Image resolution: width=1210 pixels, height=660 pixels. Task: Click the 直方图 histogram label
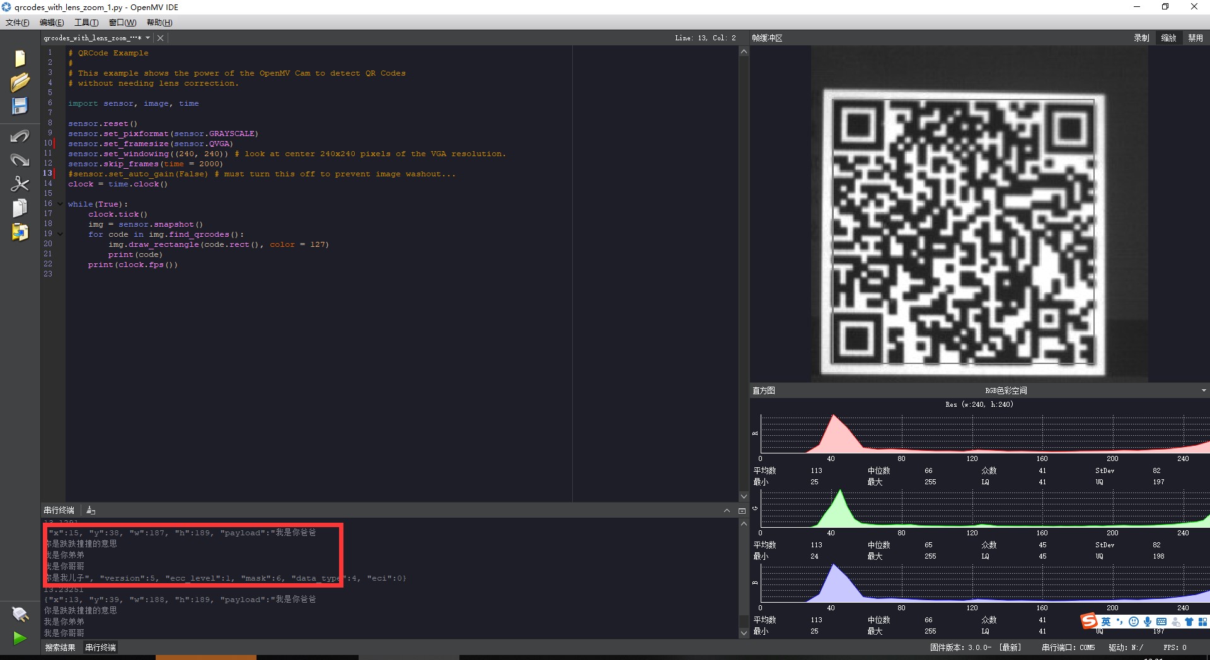tap(764, 390)
